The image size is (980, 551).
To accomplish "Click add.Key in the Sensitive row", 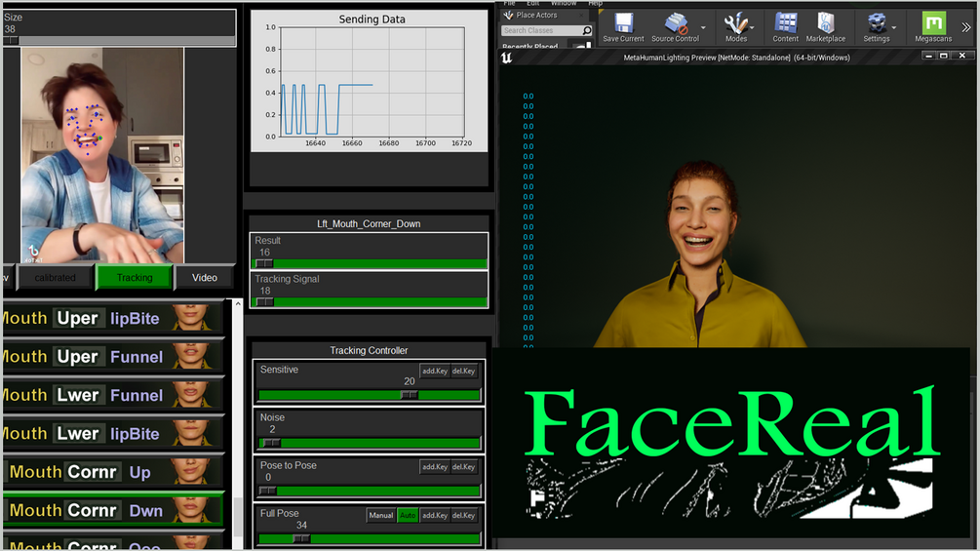I will [x=434, y=372].
